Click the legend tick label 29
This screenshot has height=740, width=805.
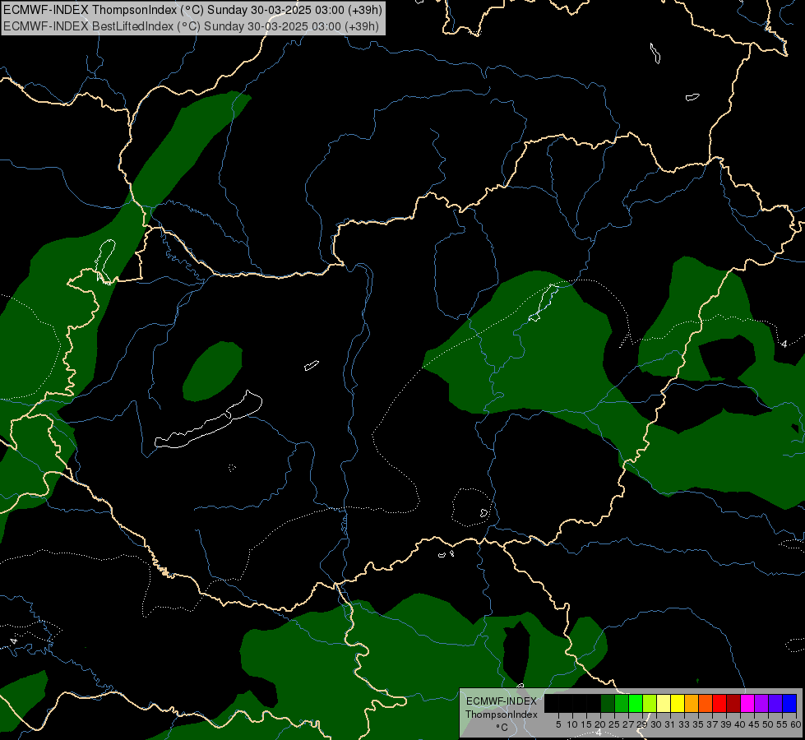[x=642, y=724]
